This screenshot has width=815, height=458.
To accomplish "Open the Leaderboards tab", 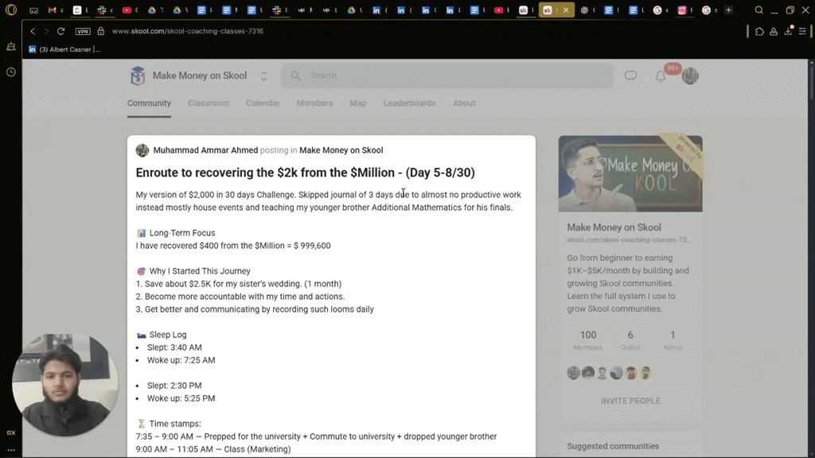I will coord(409,103).
